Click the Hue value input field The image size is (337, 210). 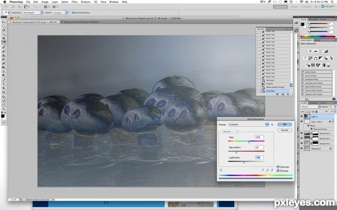pyautogui.click(x=259, y=137)
